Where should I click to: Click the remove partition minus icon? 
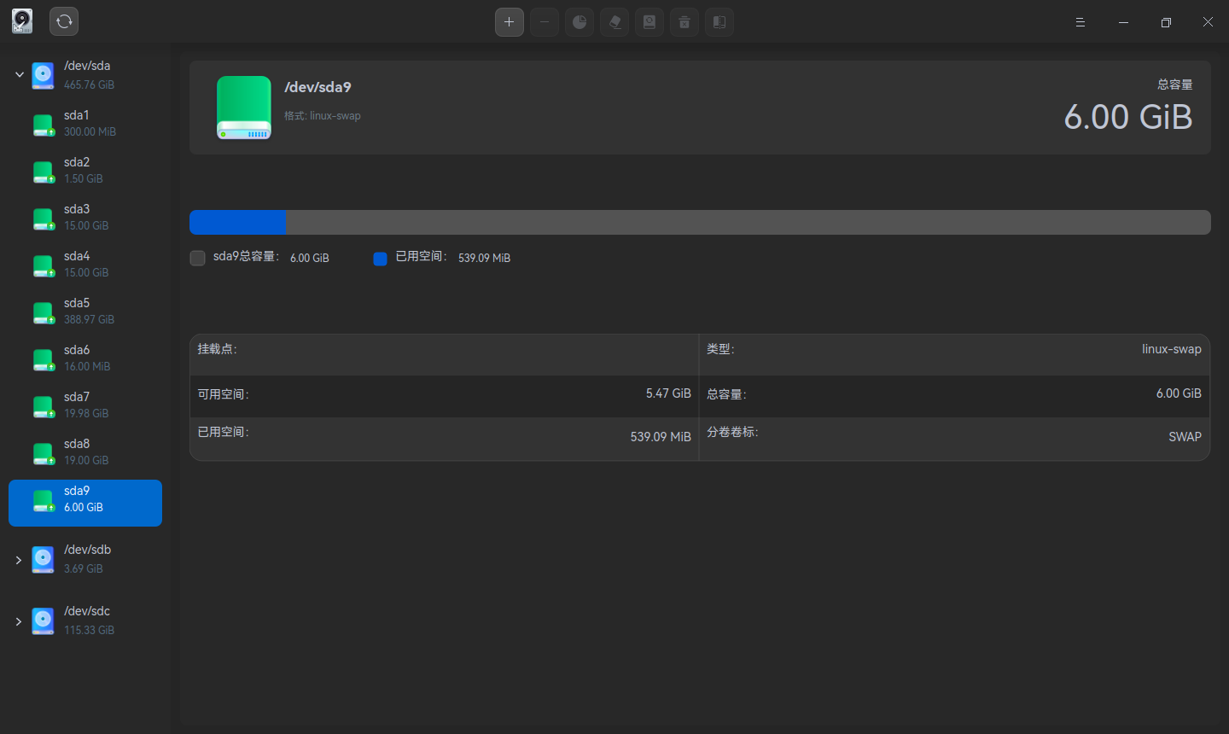pos(545,21)
